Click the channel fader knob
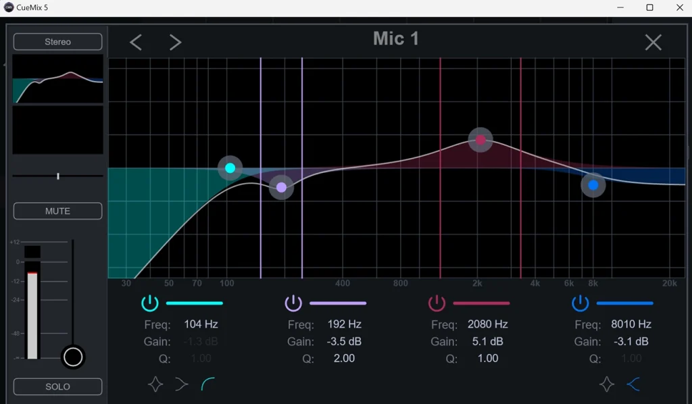The image size is (692, 404). point(73,356)
